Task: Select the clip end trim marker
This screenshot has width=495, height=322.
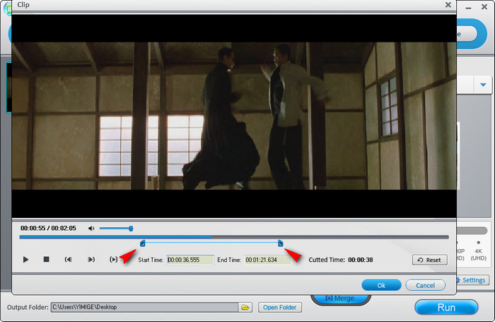Action: point(280,243)
